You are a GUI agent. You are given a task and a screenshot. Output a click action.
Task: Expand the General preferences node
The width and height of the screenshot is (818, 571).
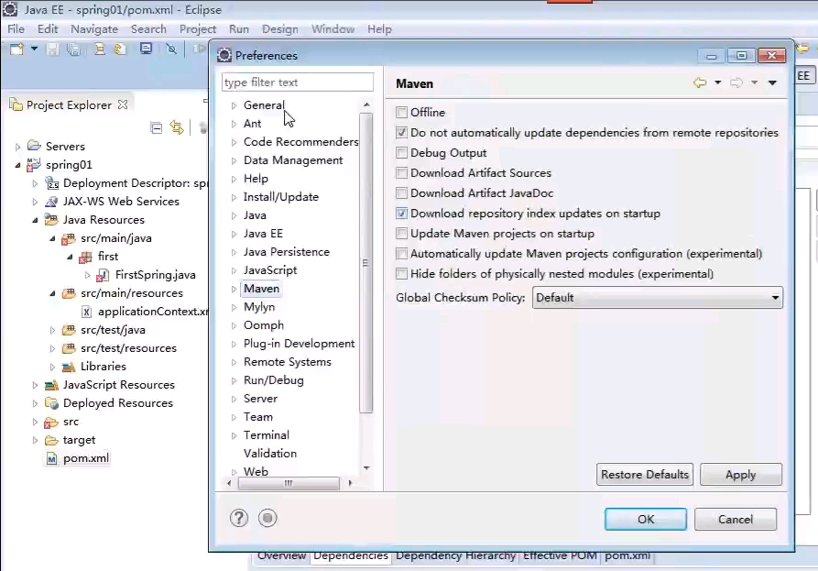click(234, 105)
